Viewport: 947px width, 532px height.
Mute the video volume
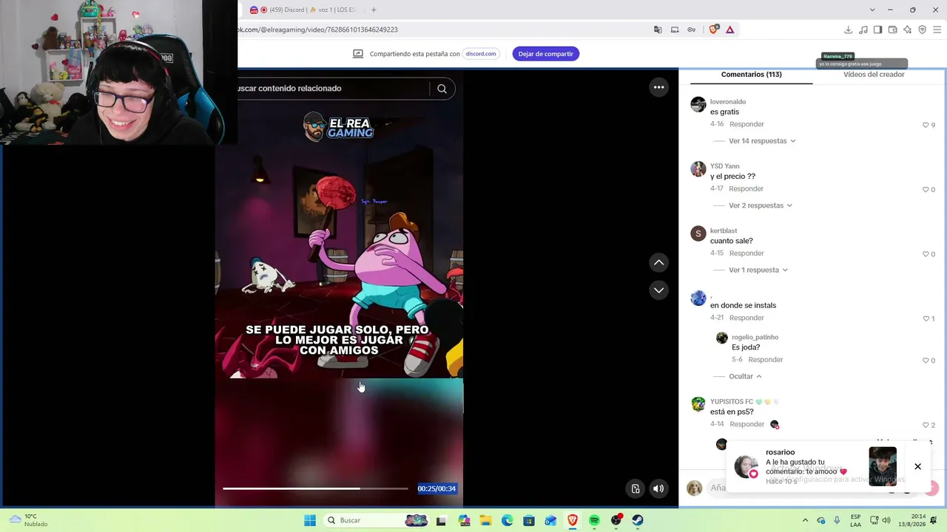[658, 488]
